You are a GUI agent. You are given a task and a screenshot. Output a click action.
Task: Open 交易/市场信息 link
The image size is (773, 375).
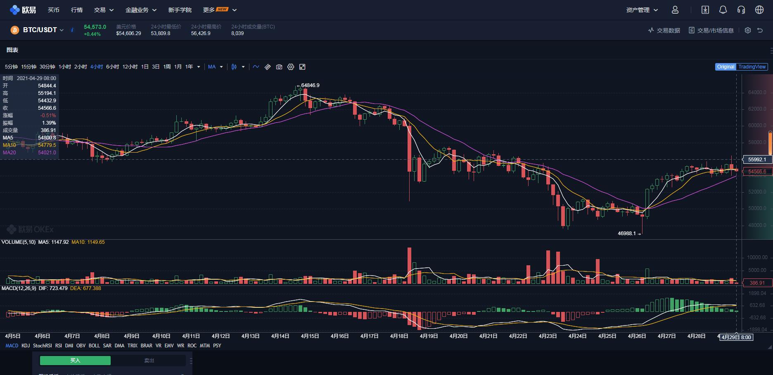pos(711,30)
